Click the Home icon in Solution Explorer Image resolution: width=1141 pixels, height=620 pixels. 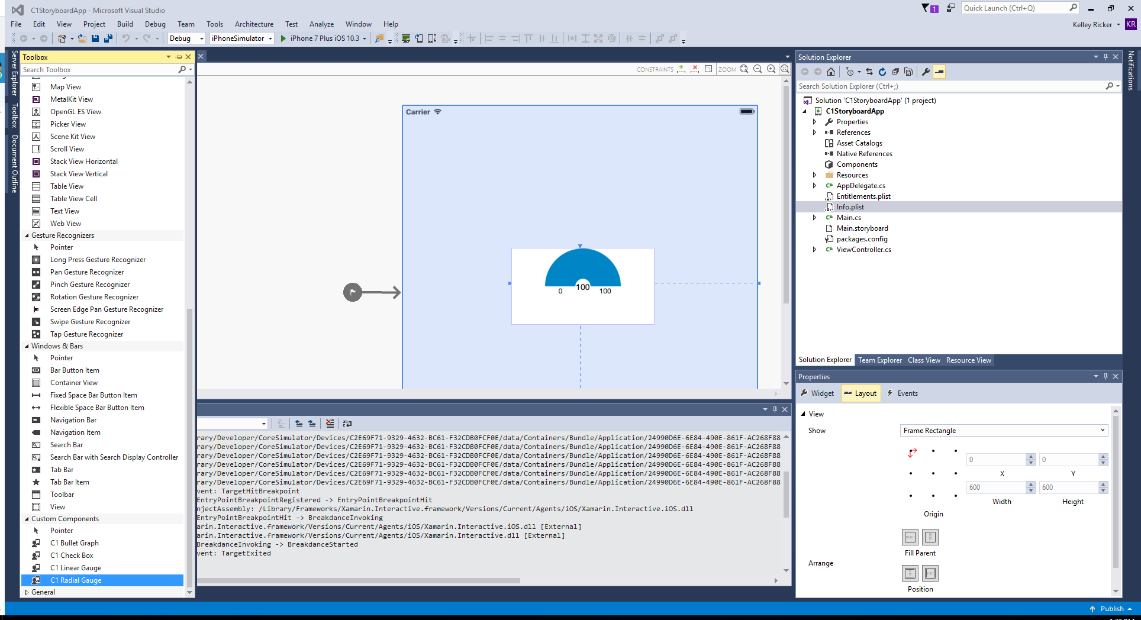pyautogui.click(x=831, y=72)
